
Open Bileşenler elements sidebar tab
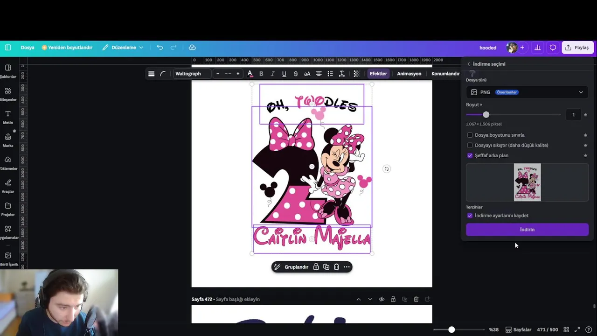click(8, 94)
